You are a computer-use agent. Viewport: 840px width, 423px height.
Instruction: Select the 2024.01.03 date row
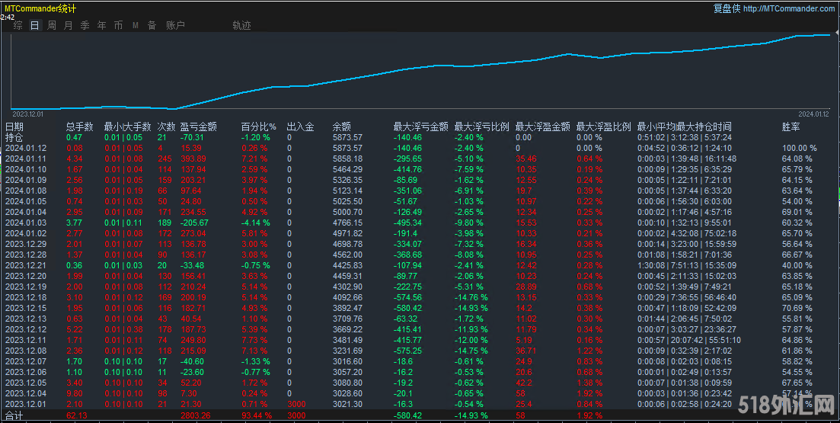click(x=26, y=223)
